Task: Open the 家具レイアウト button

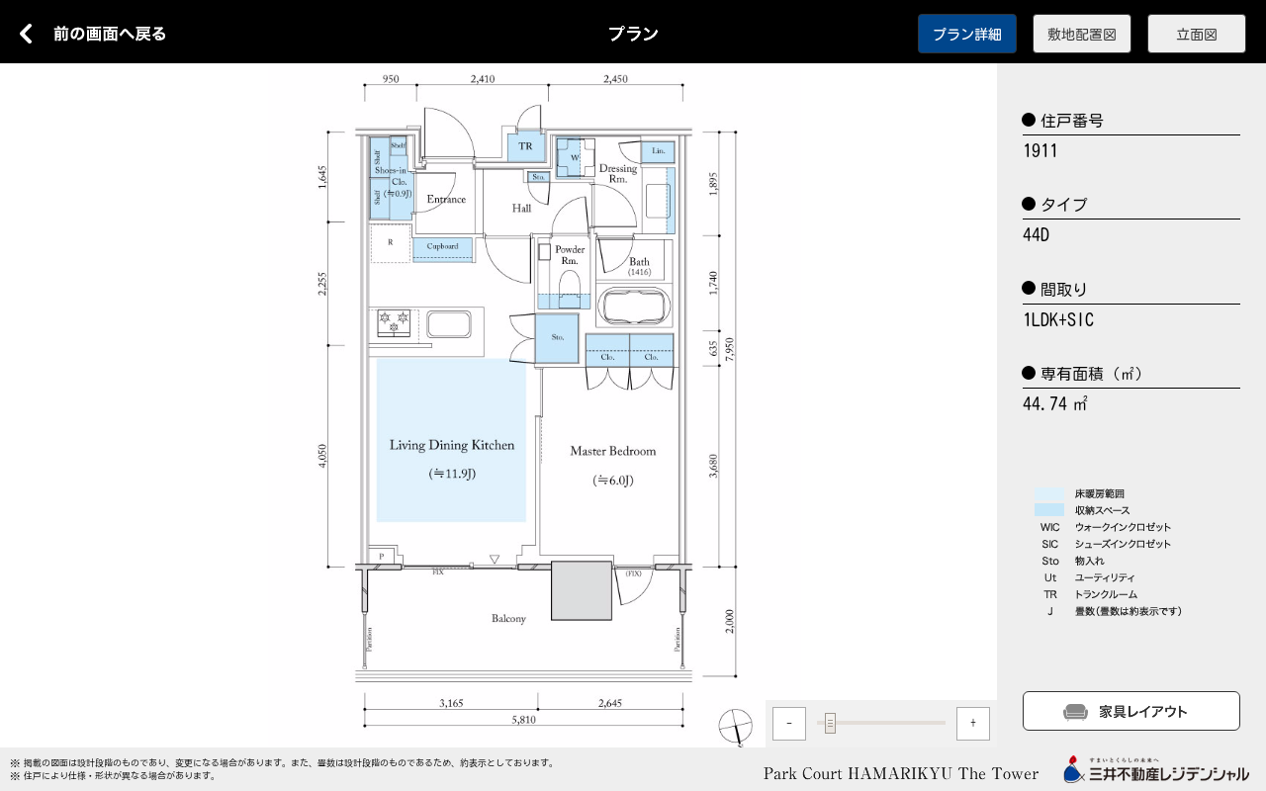Action: [1130, 711]
